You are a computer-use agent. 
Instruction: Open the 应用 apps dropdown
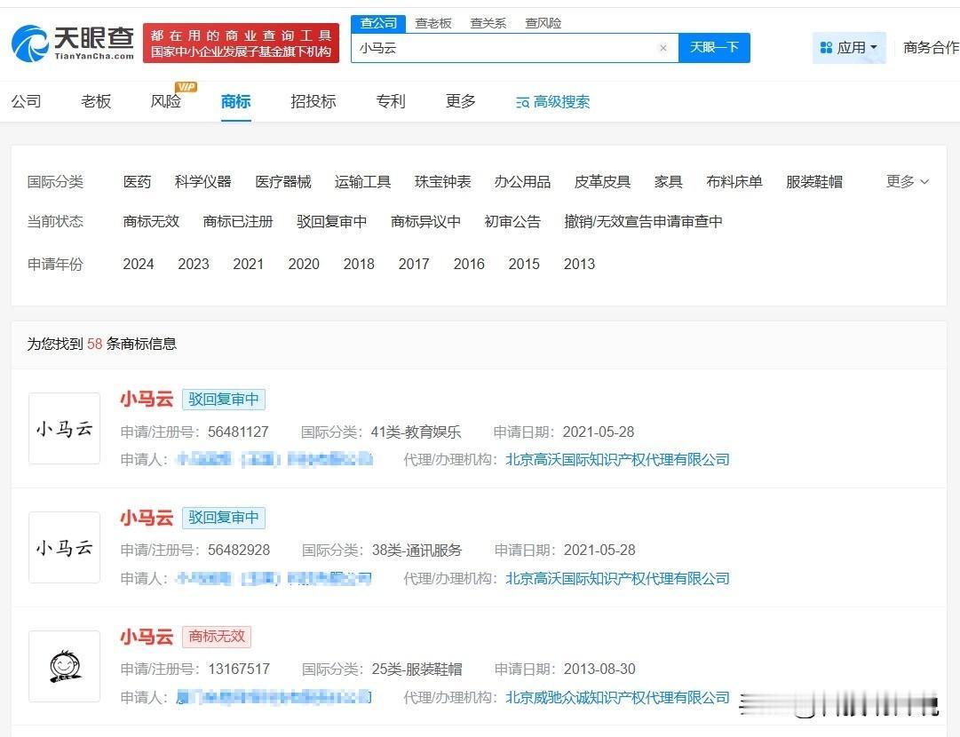(x=849, y=48)
